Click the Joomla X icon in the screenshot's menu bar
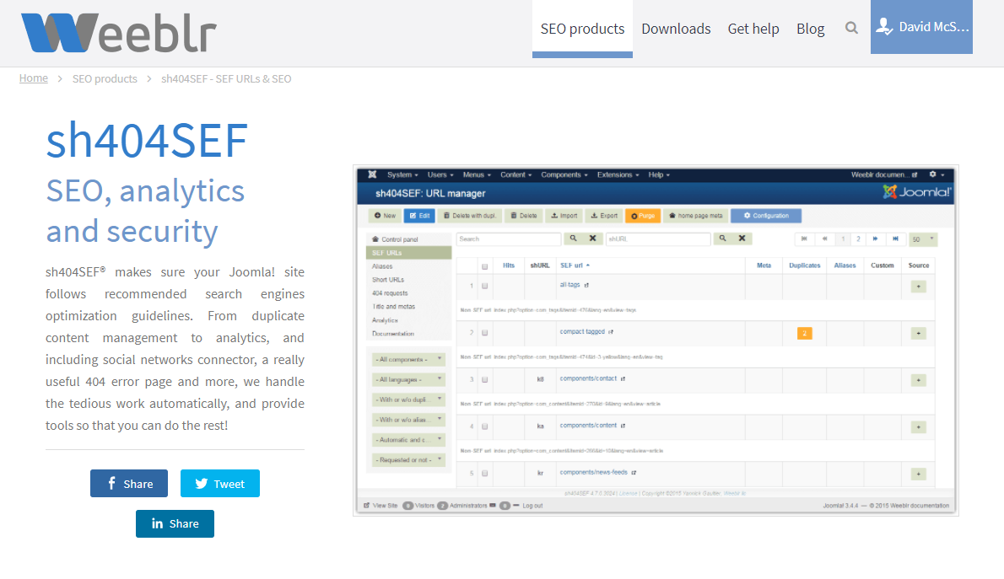This screenshot has height=579, width=1004. tap(372, 174)
